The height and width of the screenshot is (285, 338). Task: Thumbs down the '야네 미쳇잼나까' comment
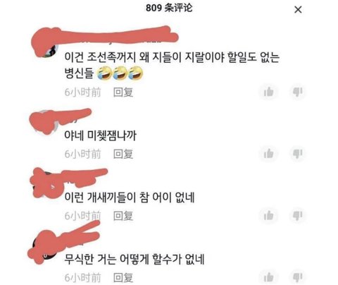point(298,154)
